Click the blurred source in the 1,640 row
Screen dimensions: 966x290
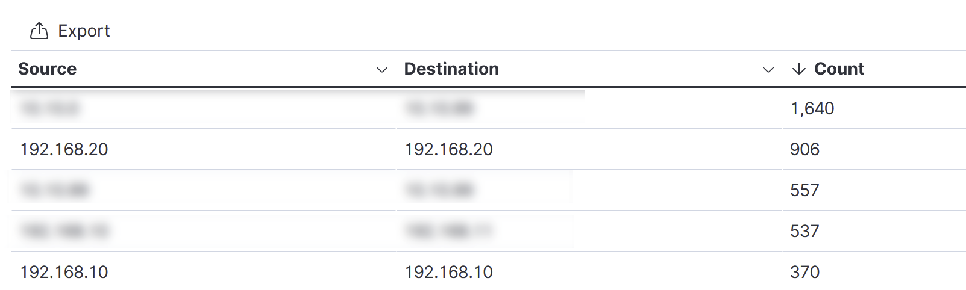pyautogui.click(x=50, y=108)
